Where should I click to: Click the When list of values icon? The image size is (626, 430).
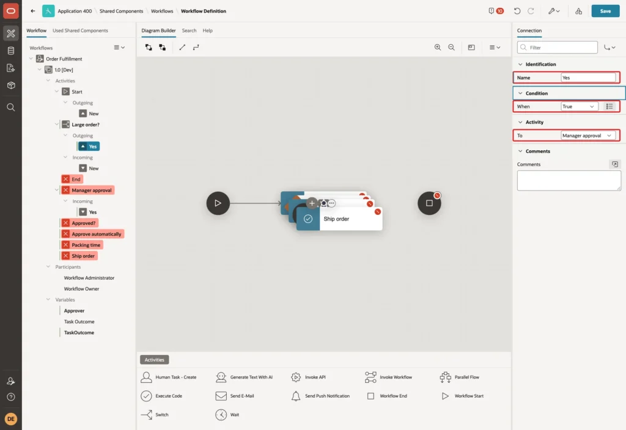coord(609,106)
